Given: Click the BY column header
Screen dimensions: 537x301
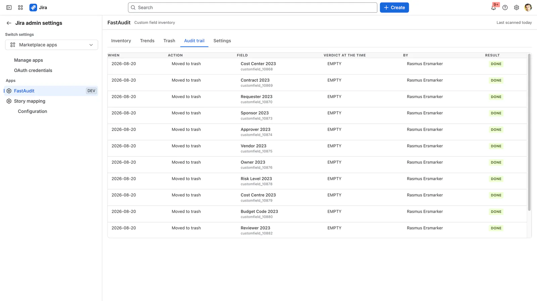Looking at the screenshot, I should click(405, 55).
